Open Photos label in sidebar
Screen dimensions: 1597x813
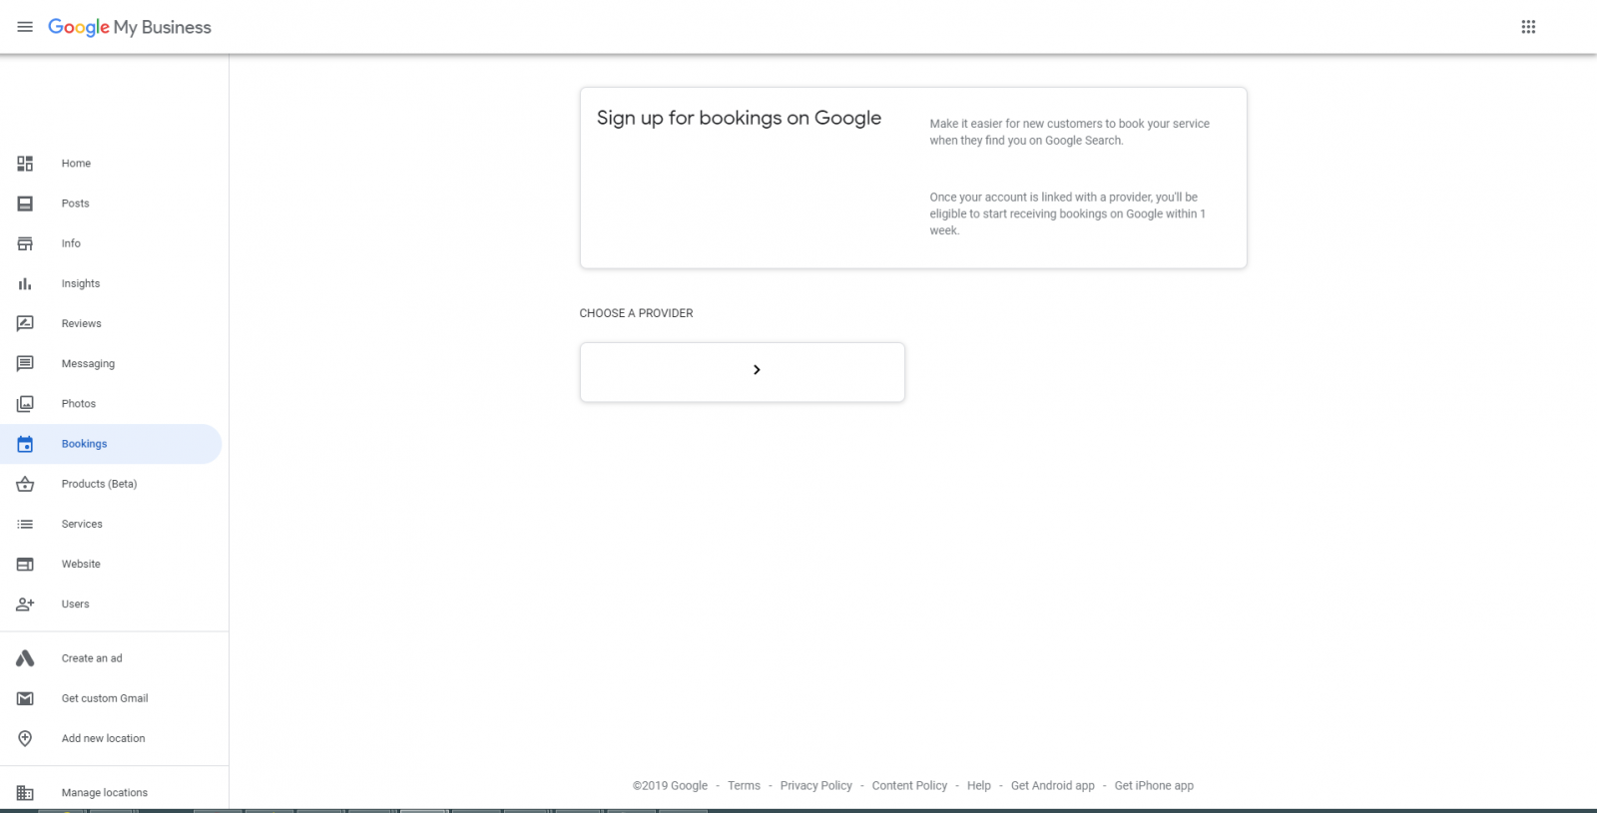(x=78, y=404)
